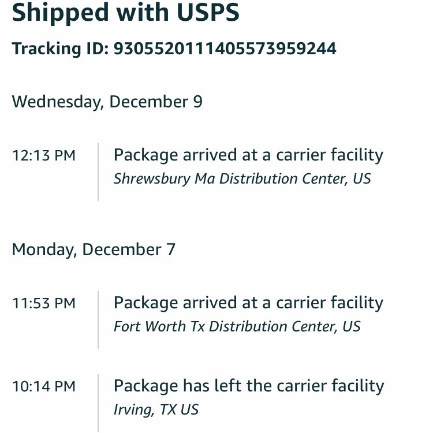Select the tracking ID number 9305520111405573959244
Screen dimensions: 433x433
[x=225, y=48]
